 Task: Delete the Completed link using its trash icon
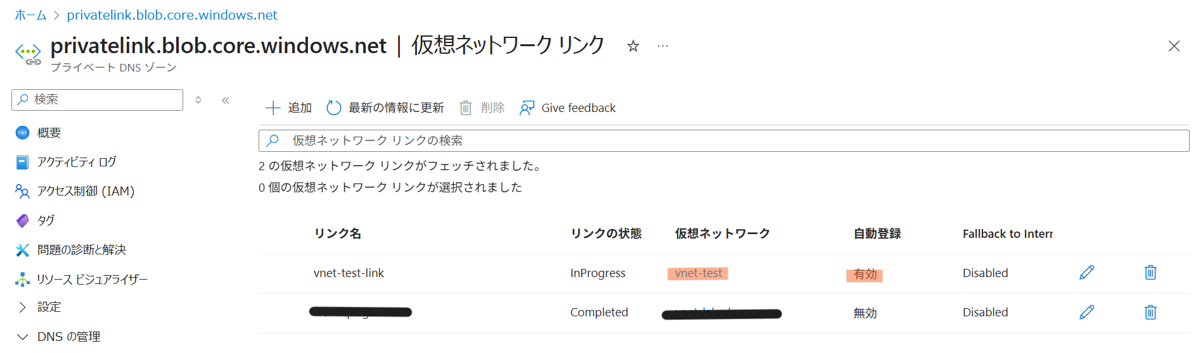coord(1150,312)
